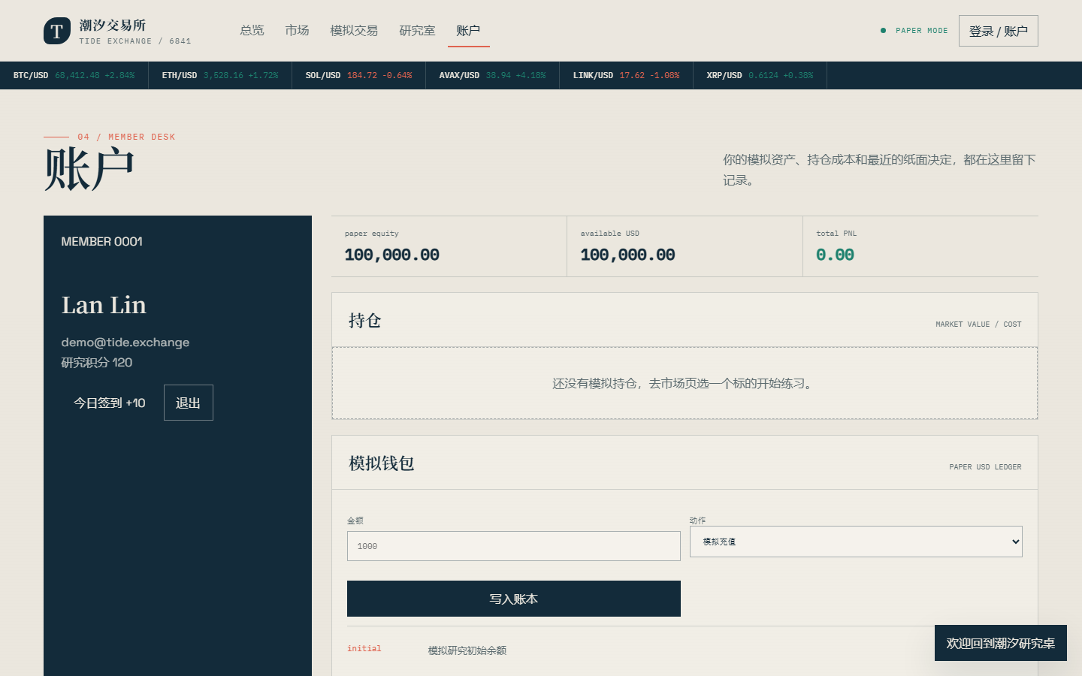
Task: Click the 研究积分 120 points text
Action: (x=97, y=363)
